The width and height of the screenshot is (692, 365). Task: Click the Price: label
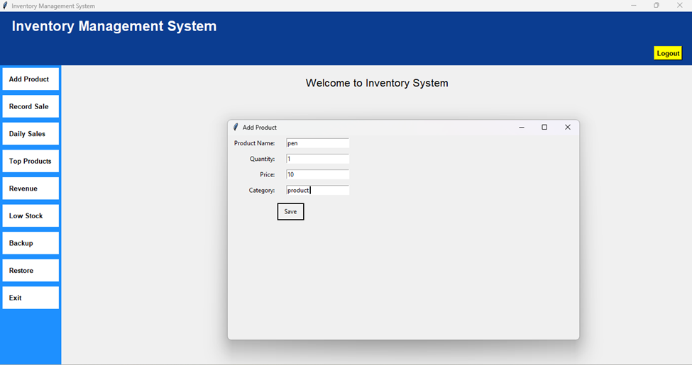[x=267, y=174]
